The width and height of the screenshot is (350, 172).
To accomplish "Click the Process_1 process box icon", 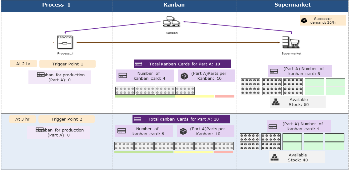I will 65,42.
